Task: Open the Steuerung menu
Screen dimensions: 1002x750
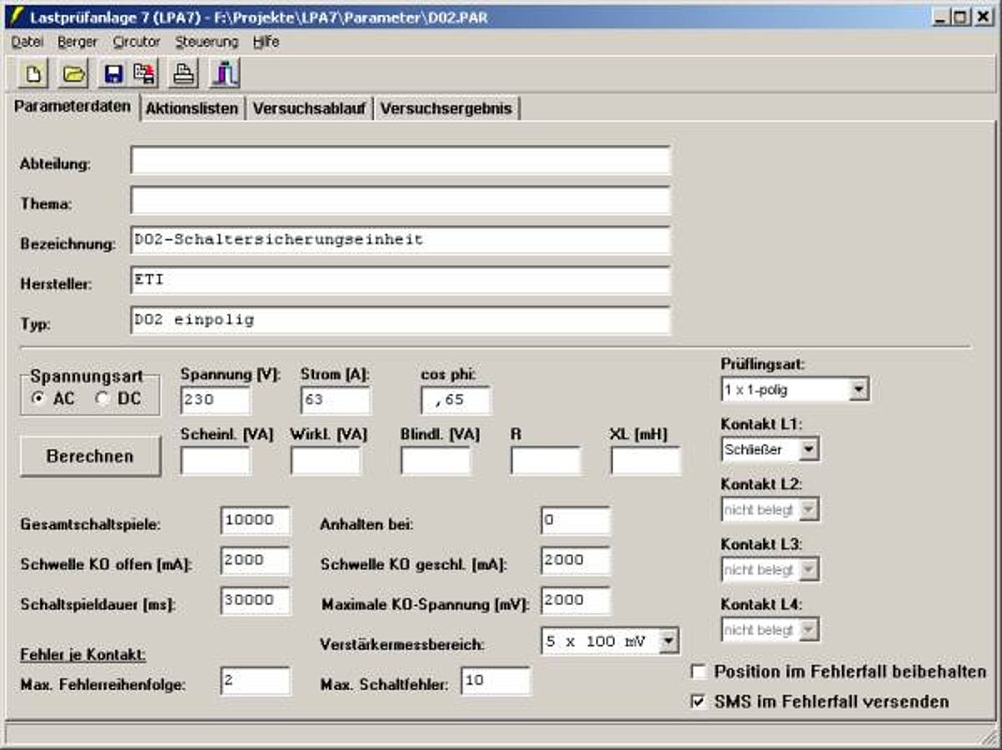Action: [x=206, y=42]
